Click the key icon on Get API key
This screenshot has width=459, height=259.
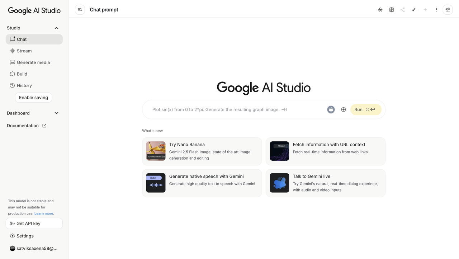[13, 223]
